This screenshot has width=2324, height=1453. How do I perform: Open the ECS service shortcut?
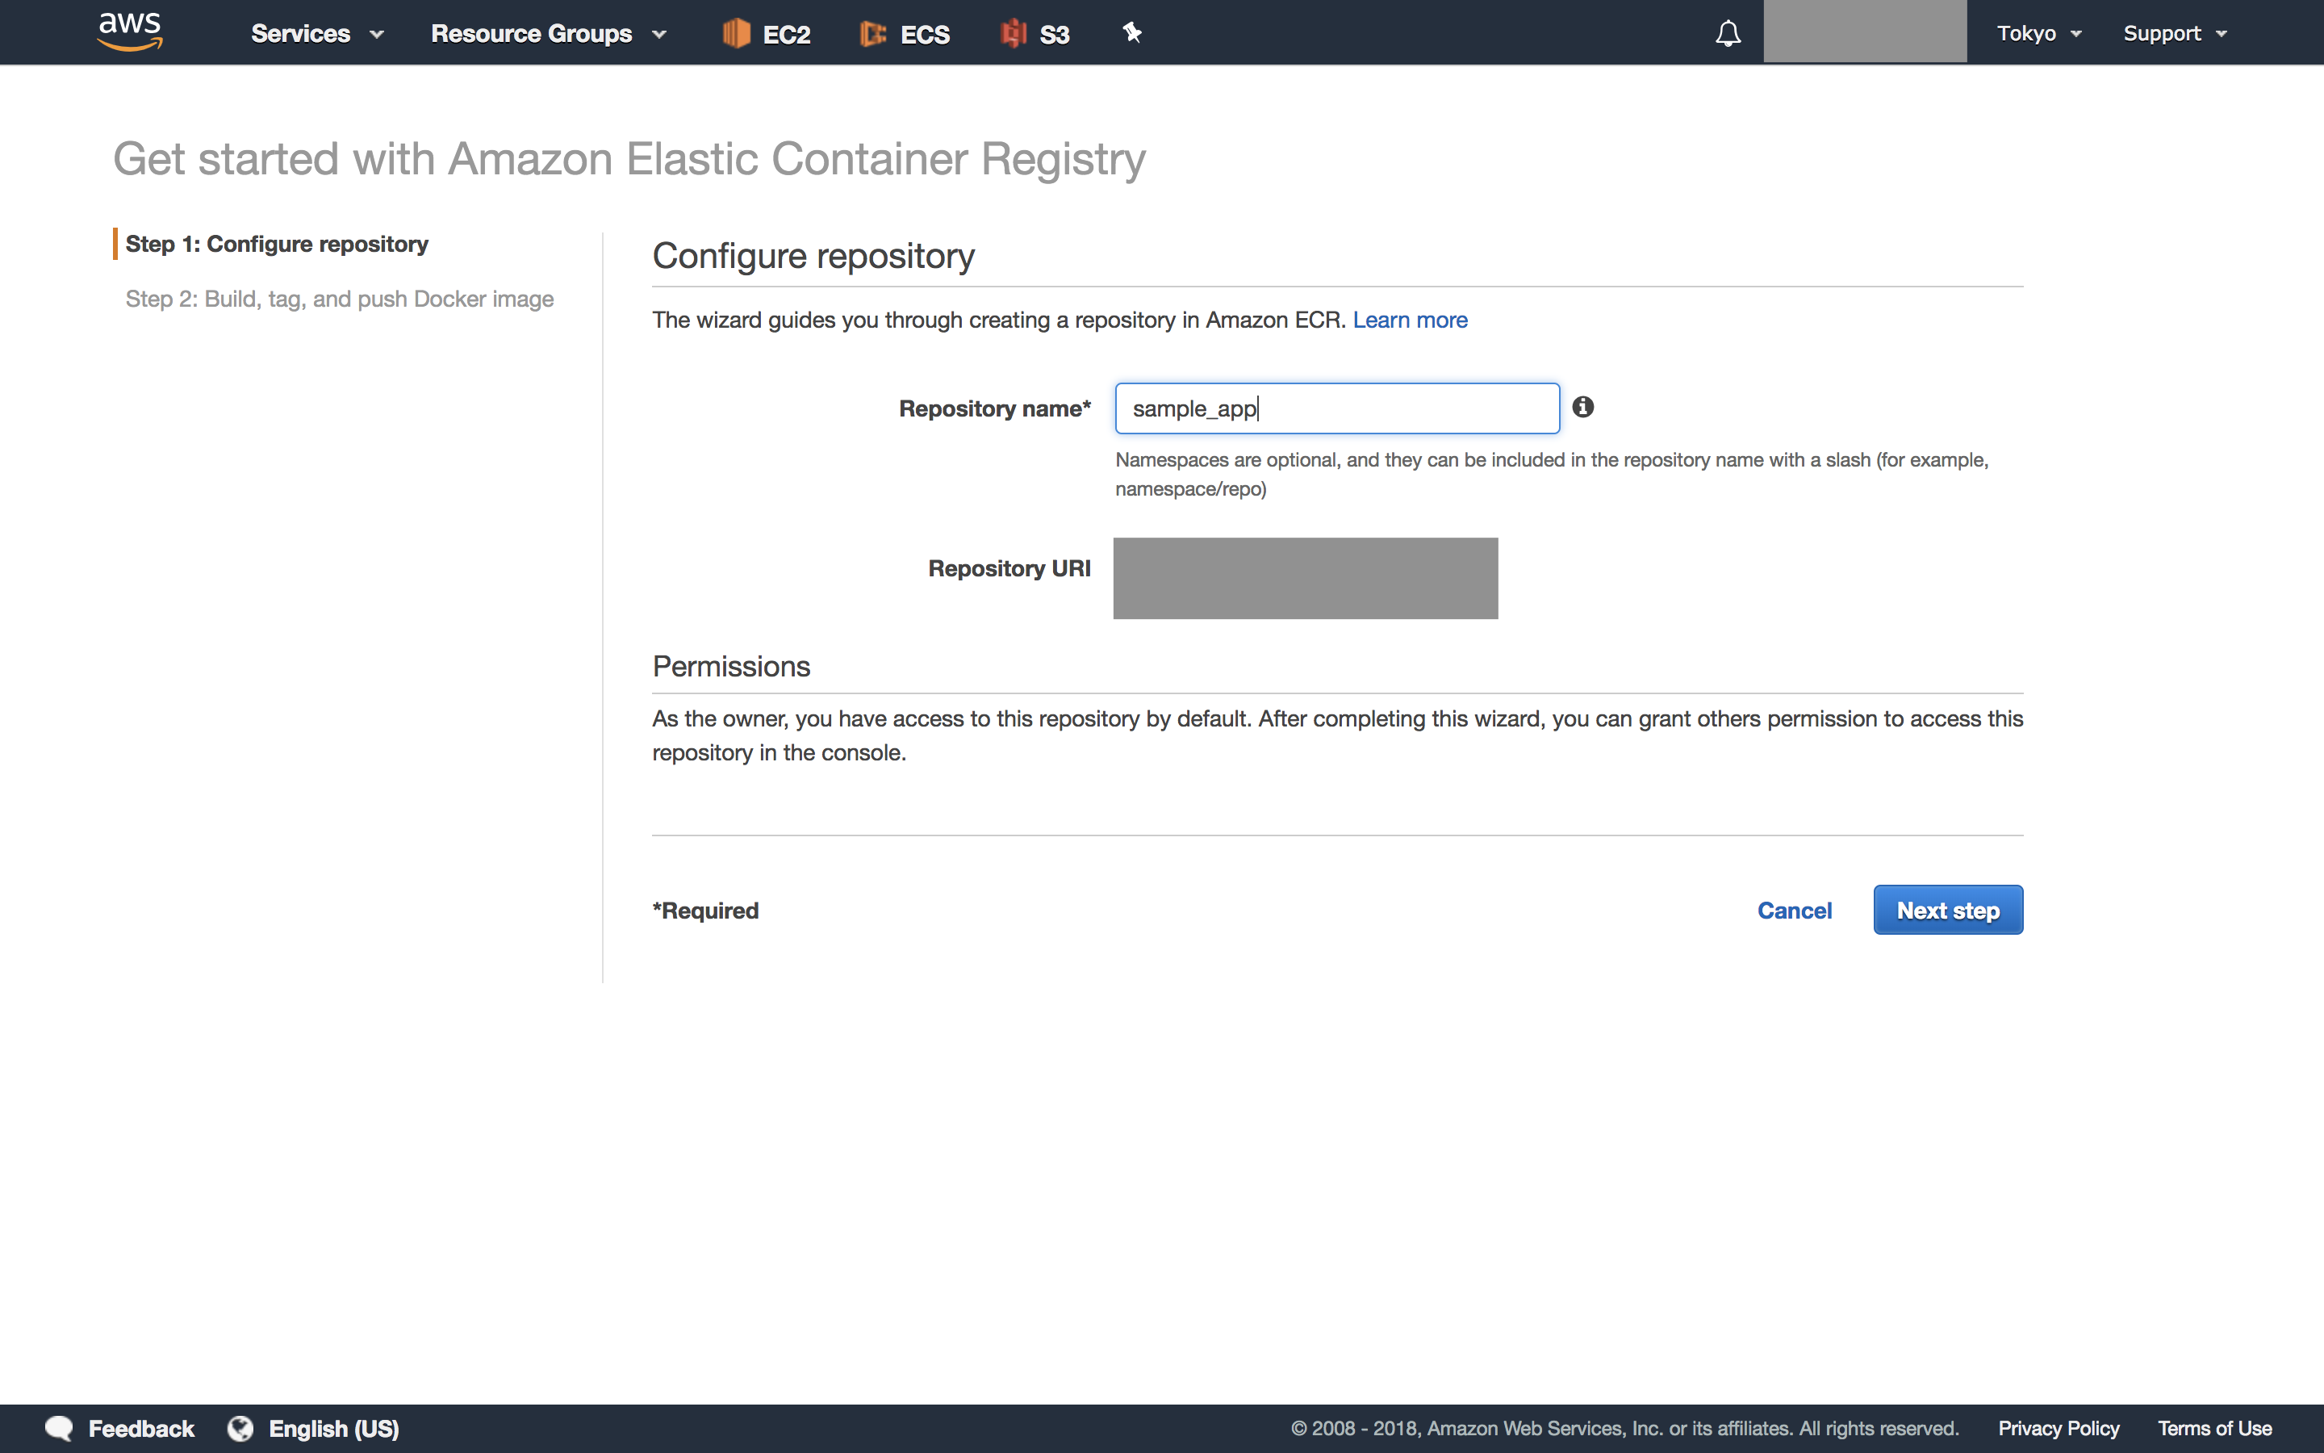(x=904, y=32)
